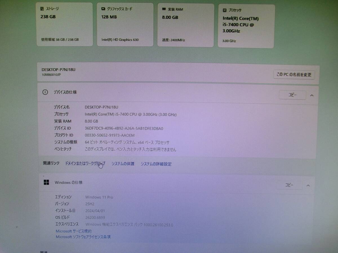The width and height of the screenshot is (338, 253).
Task: Copy device specifications with コピー button
Action: tap(292, 95)
